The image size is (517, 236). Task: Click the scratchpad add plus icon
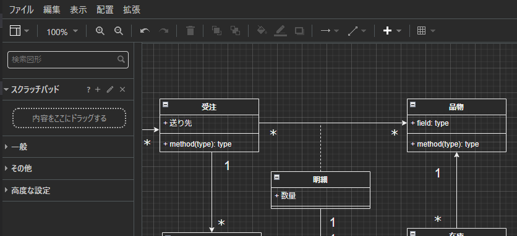pos(98,89)
